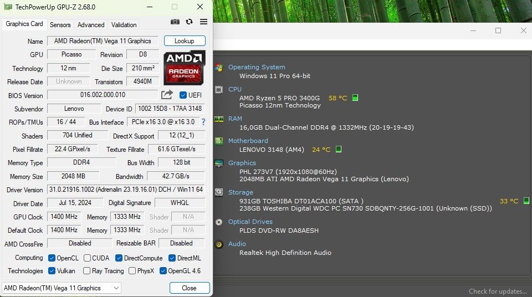Open the GPU-Z hamburger menu
This screenshot has height=297, width=532.
click(x=203, y=22)
